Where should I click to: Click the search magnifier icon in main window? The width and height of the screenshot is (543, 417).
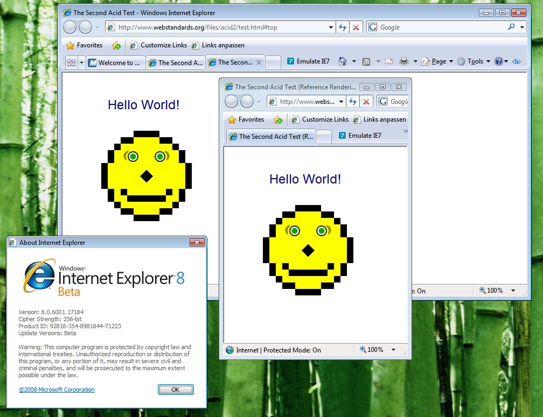pos(512,27)
